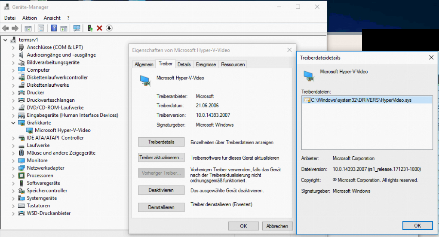
Task: Toggle the console tree toolbar icon
Action: (28, 28)
